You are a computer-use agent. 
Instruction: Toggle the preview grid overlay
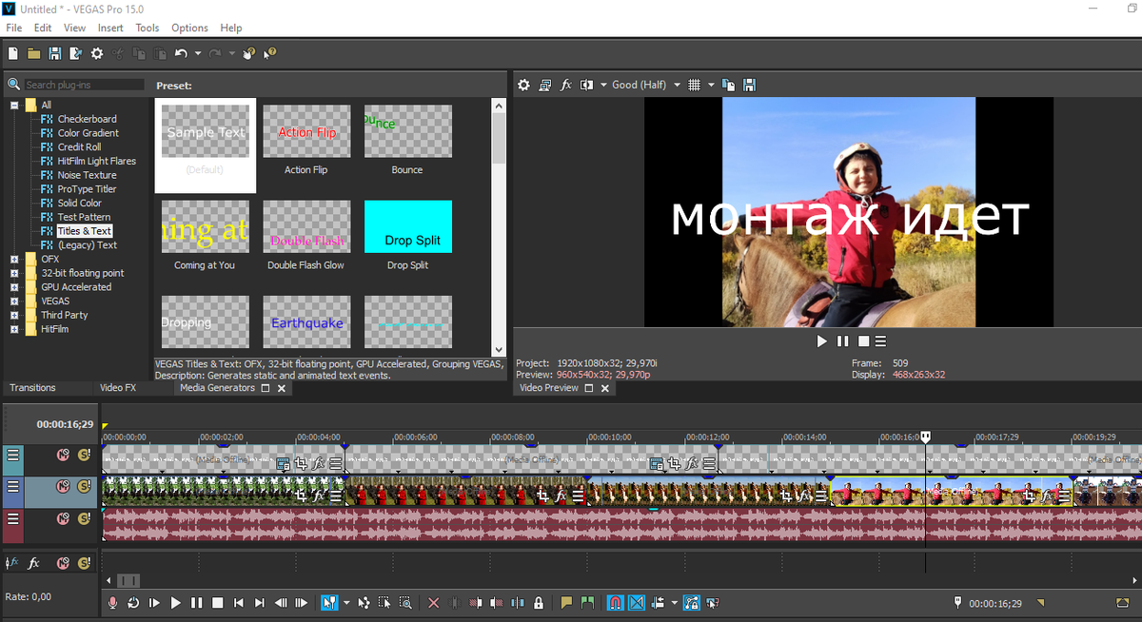[695, 85]
